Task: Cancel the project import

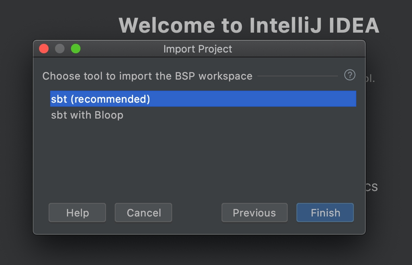Action: [x=143, y=213]
